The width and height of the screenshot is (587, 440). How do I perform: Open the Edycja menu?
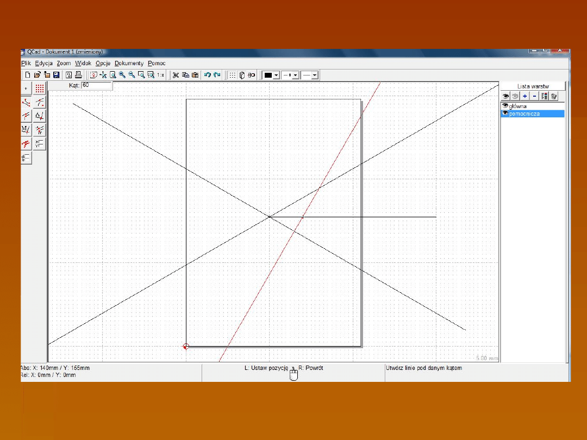(x=43, y=64)
